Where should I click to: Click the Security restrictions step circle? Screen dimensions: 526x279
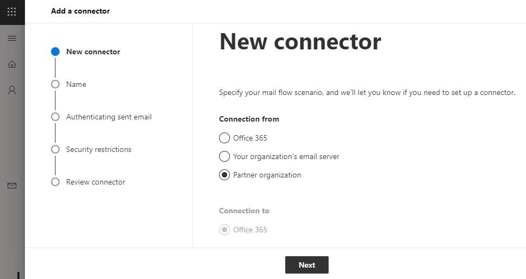(x=55, y=149)
